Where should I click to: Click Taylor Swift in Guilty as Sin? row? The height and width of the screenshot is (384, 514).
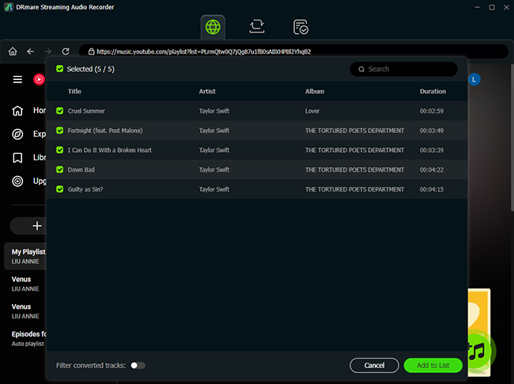[x=214, y=189]
